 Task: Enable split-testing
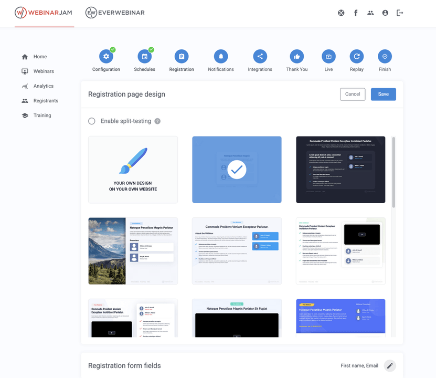tap(91, 121)
